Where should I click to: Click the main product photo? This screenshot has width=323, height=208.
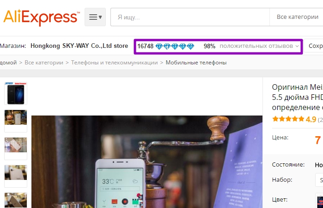click(147, 162)
